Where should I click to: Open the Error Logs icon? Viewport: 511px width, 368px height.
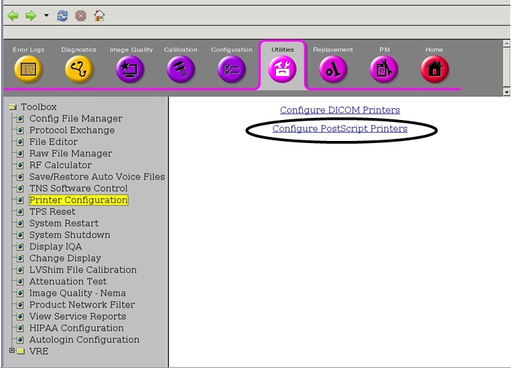point(28,68)
